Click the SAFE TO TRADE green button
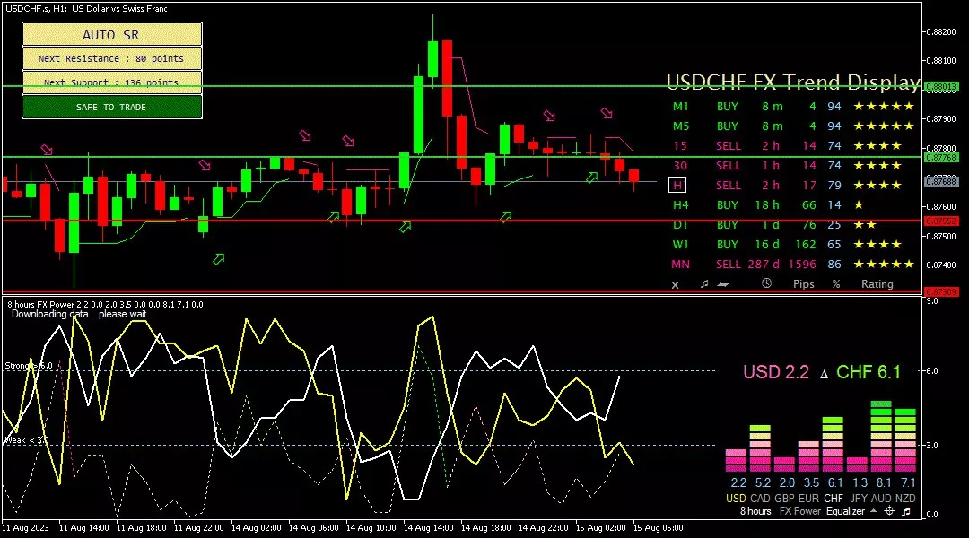This screenshot has width=969, height=538. [112, 107]
